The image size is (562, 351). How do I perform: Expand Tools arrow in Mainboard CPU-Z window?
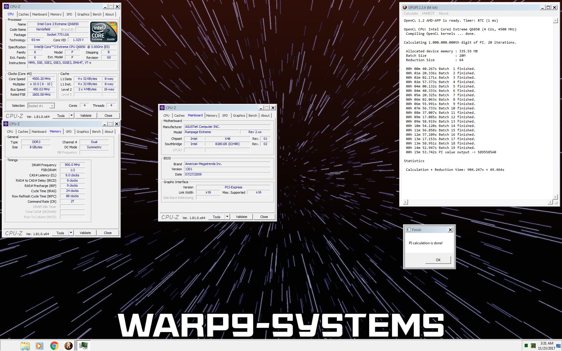[227, 217]
